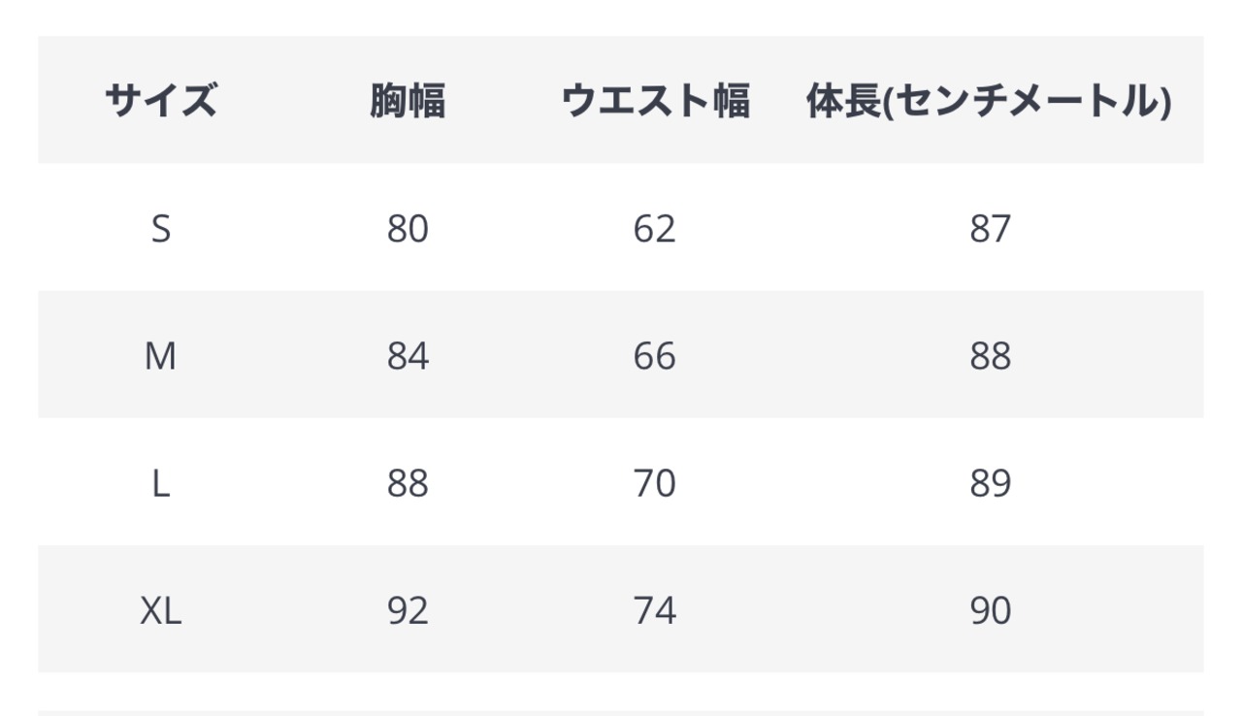Click waist width value 74
The height and width of the screenshot is (716, 1242).
click(655, 610)
